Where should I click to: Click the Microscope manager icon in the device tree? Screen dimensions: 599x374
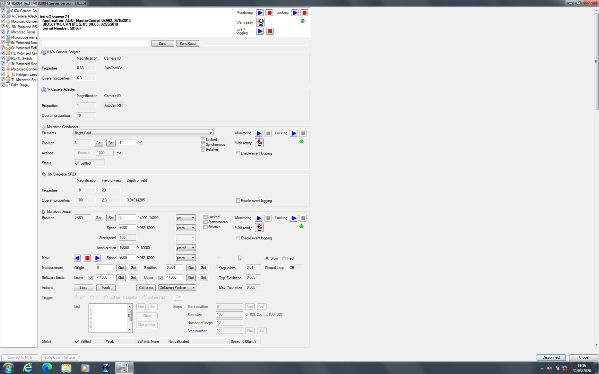tap(8, 37)
